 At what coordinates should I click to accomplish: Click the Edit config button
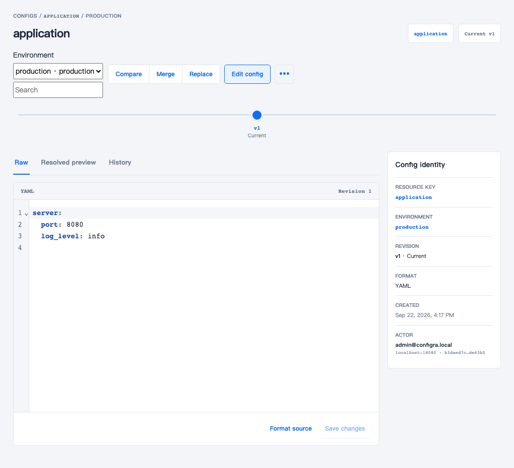[x=247, y=74]
